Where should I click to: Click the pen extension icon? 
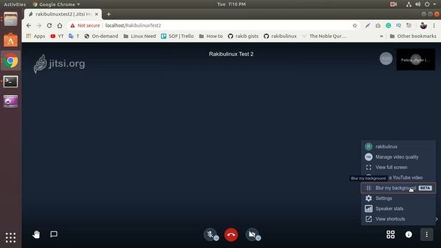click(x=367, y=25)
